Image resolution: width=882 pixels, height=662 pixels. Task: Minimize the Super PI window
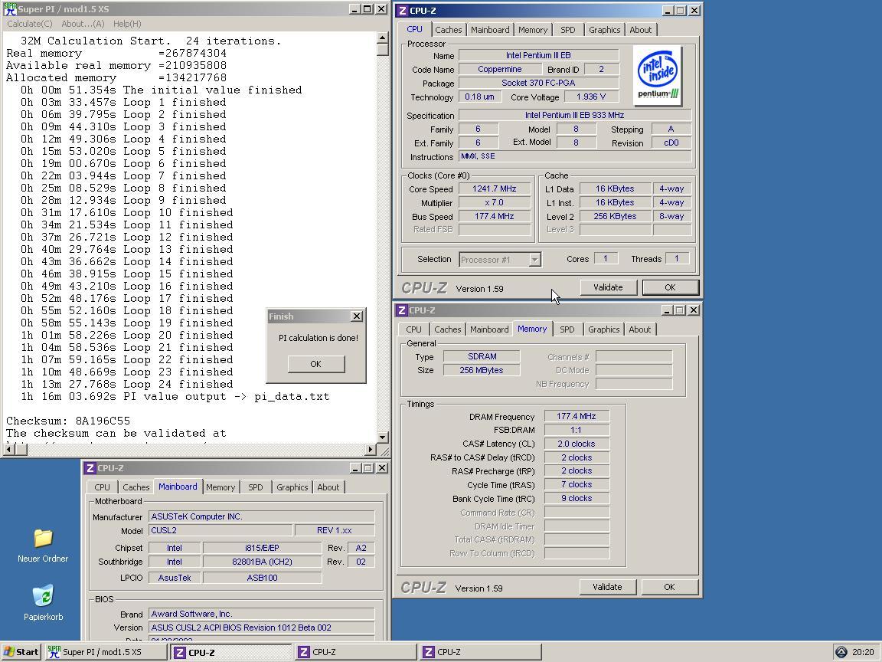tap(354, 9)
